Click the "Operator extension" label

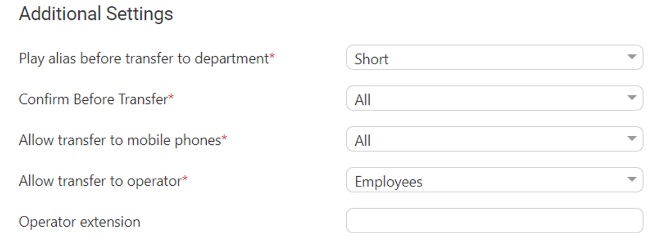79,221
